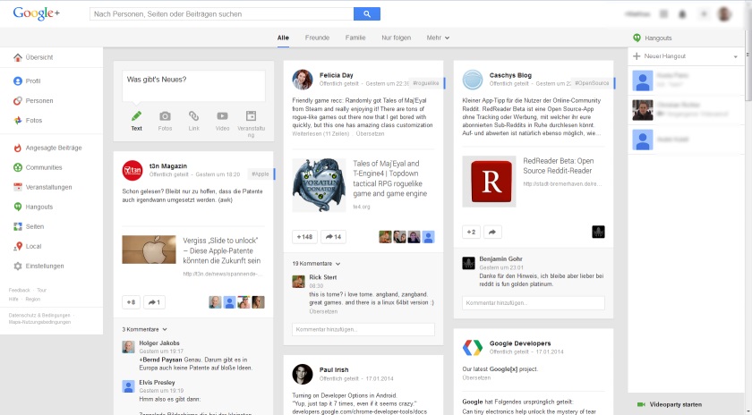Image resolution: width=752 pixels, height=415 pixels.
Task: Open the Apple logo article thumbnail
Action: click(x=150, y=250)
